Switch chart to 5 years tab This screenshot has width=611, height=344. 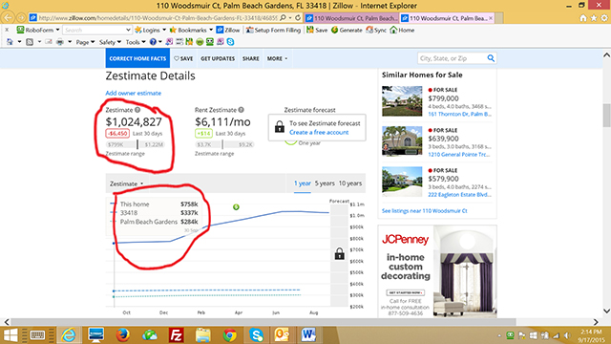coord(325,183)
